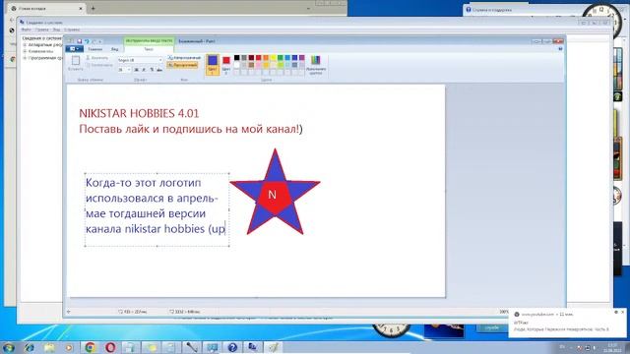Open Файл menu in System Information window
The height and width of the screenshot is (354, 630).
click(x=27, y=29)
